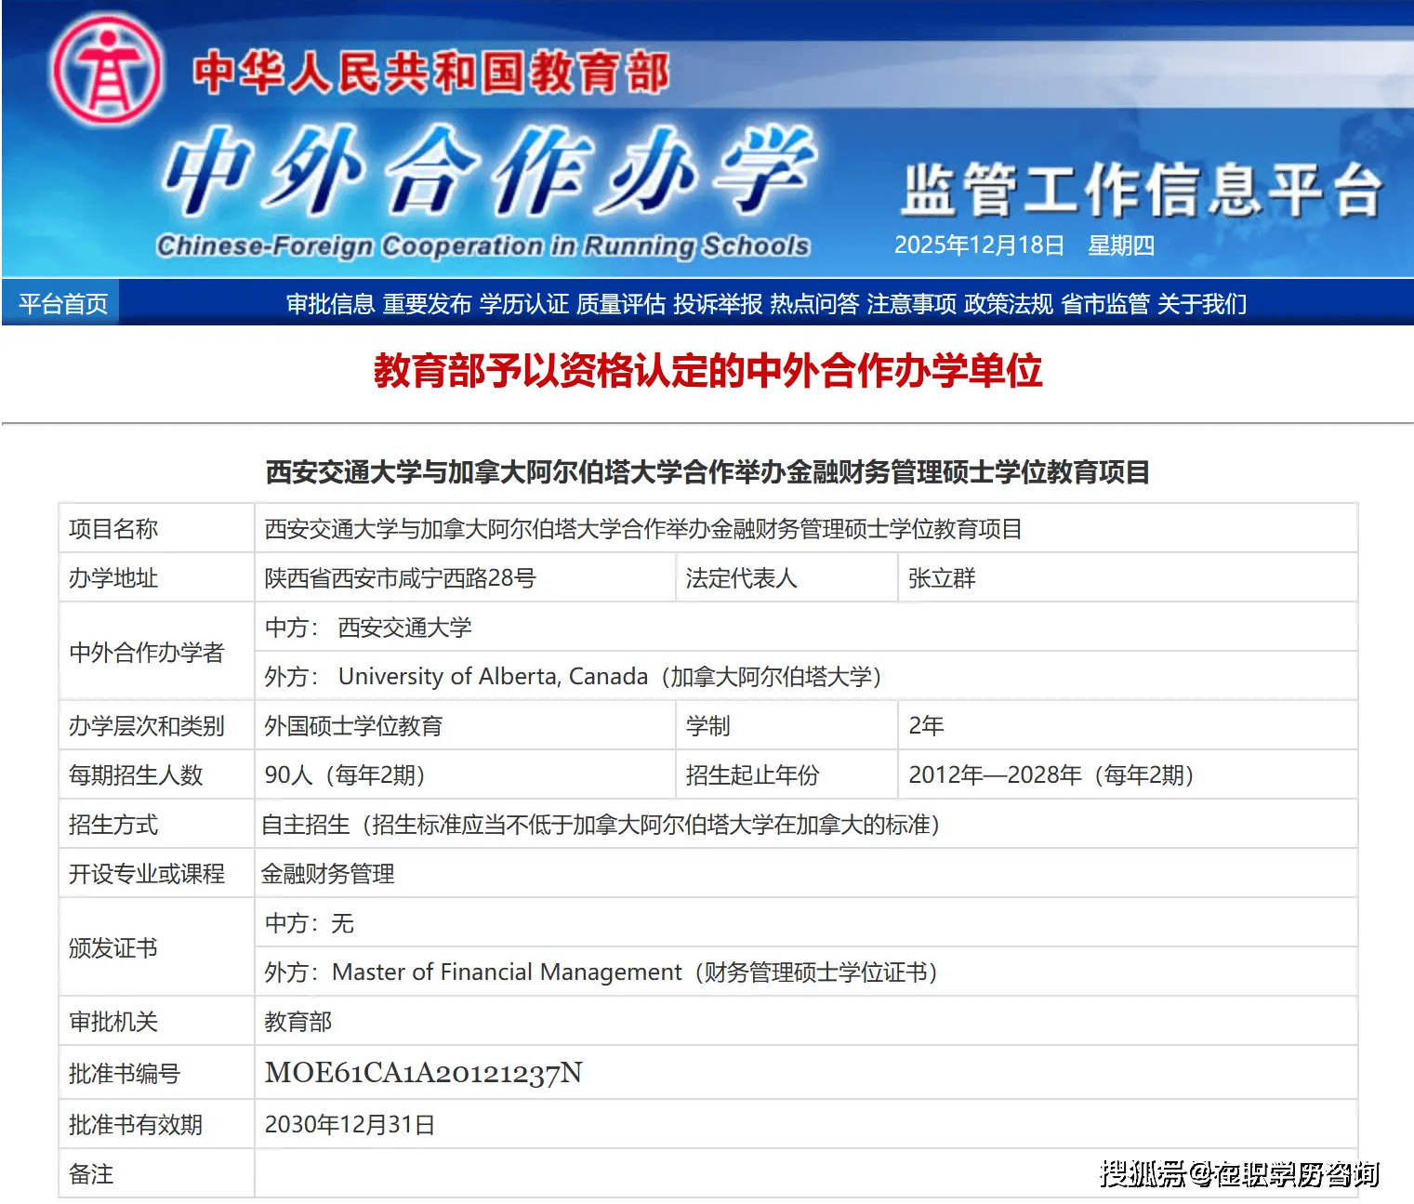Open the 重要发布 menu item
Screen dimensions: 1414x1204
(x=427, y=304)
